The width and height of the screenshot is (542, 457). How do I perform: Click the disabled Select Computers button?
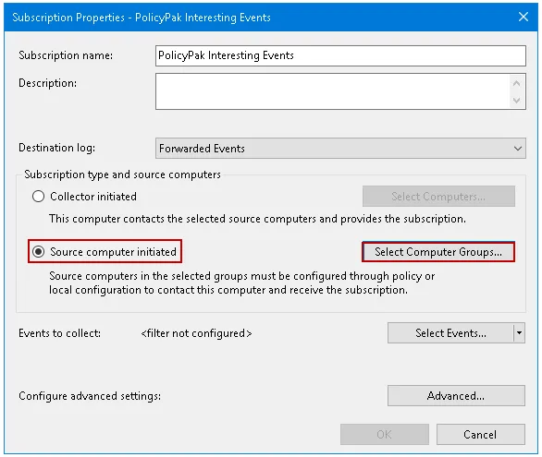point(438,197)
